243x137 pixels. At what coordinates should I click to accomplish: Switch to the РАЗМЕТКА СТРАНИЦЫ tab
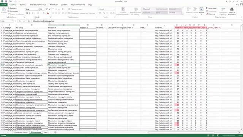coord(38,5)
